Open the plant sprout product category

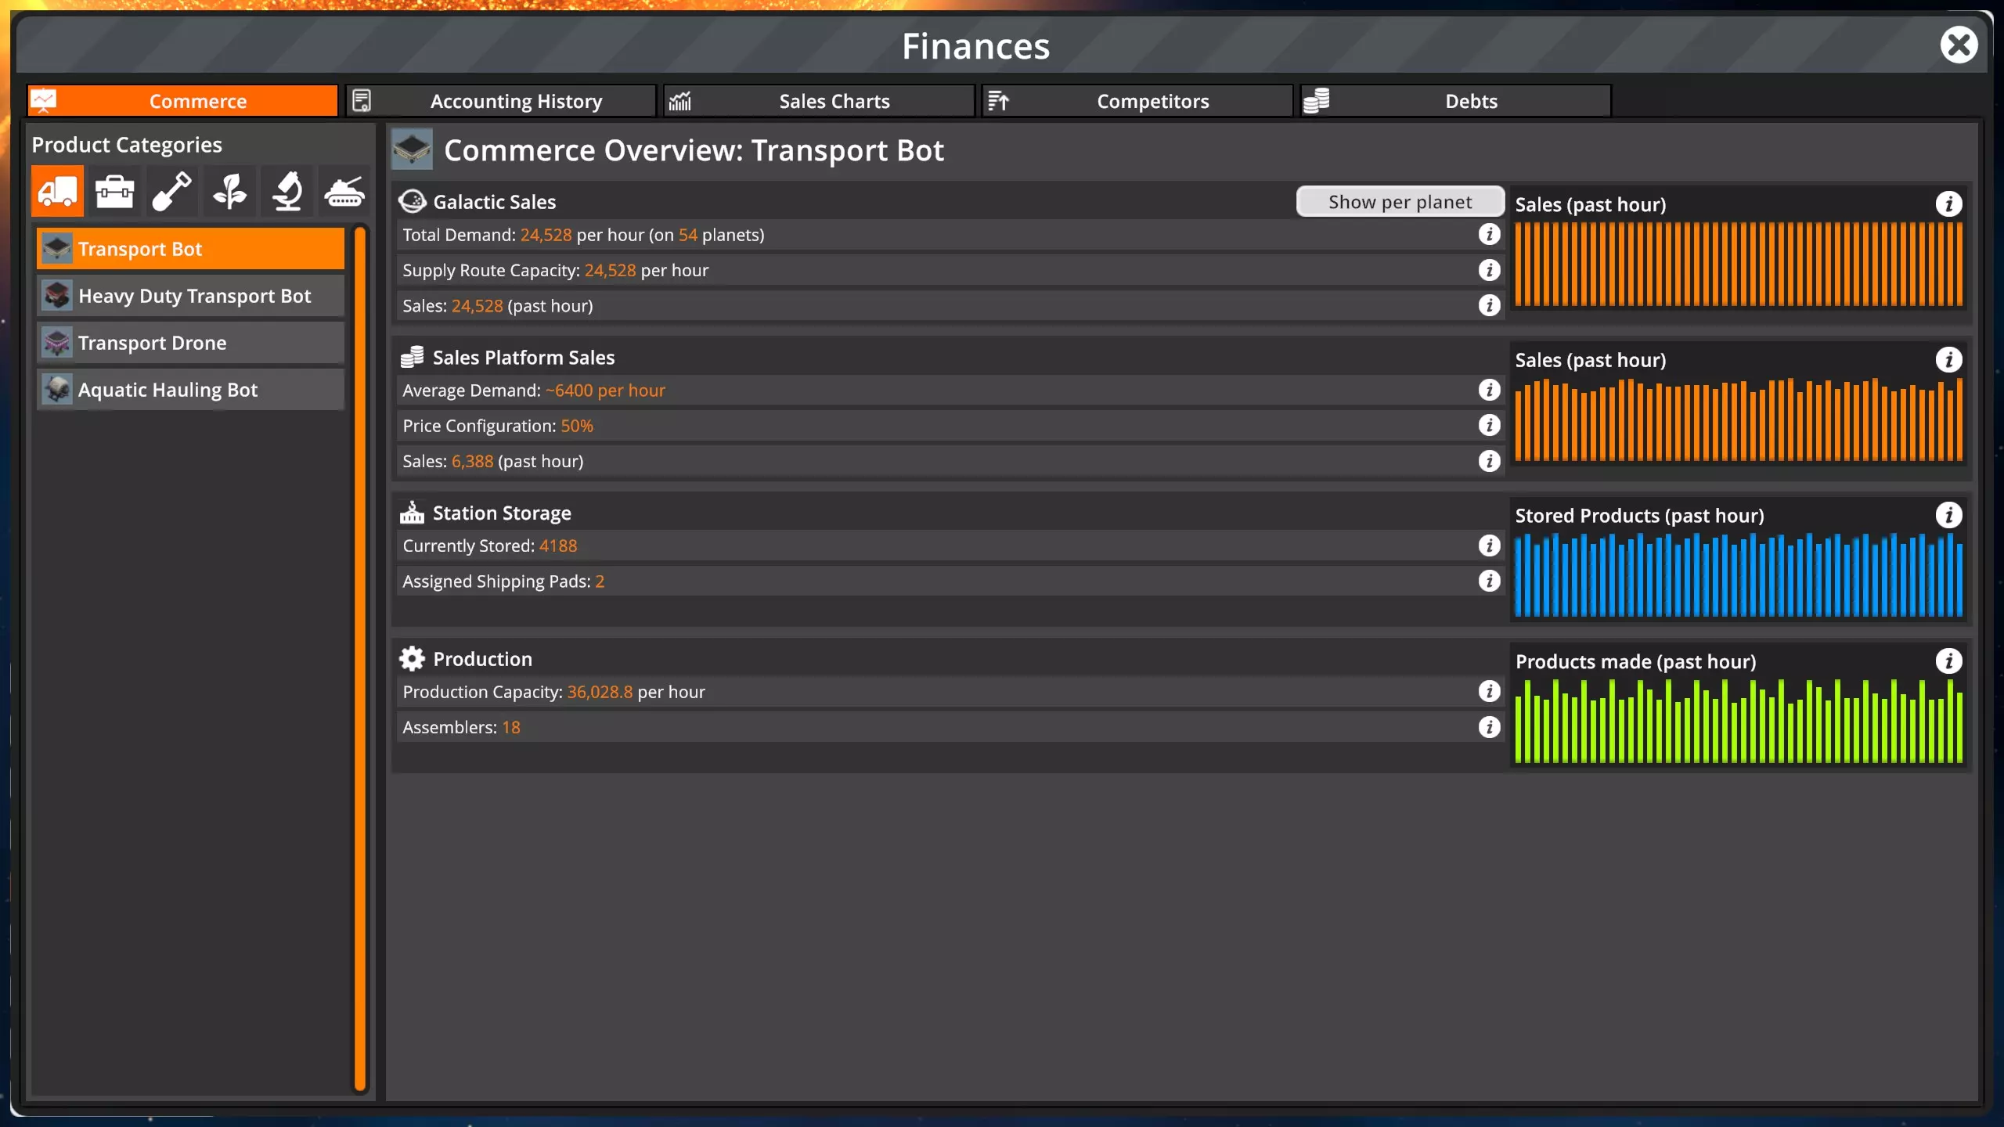click(x=229, y=191)
